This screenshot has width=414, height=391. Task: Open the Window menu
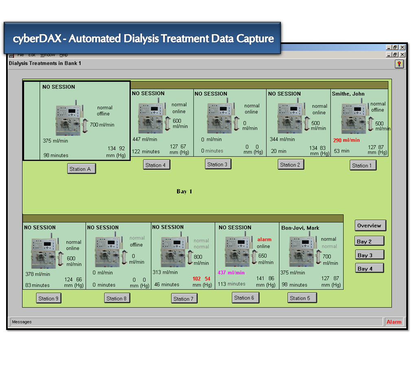[48, 55]
